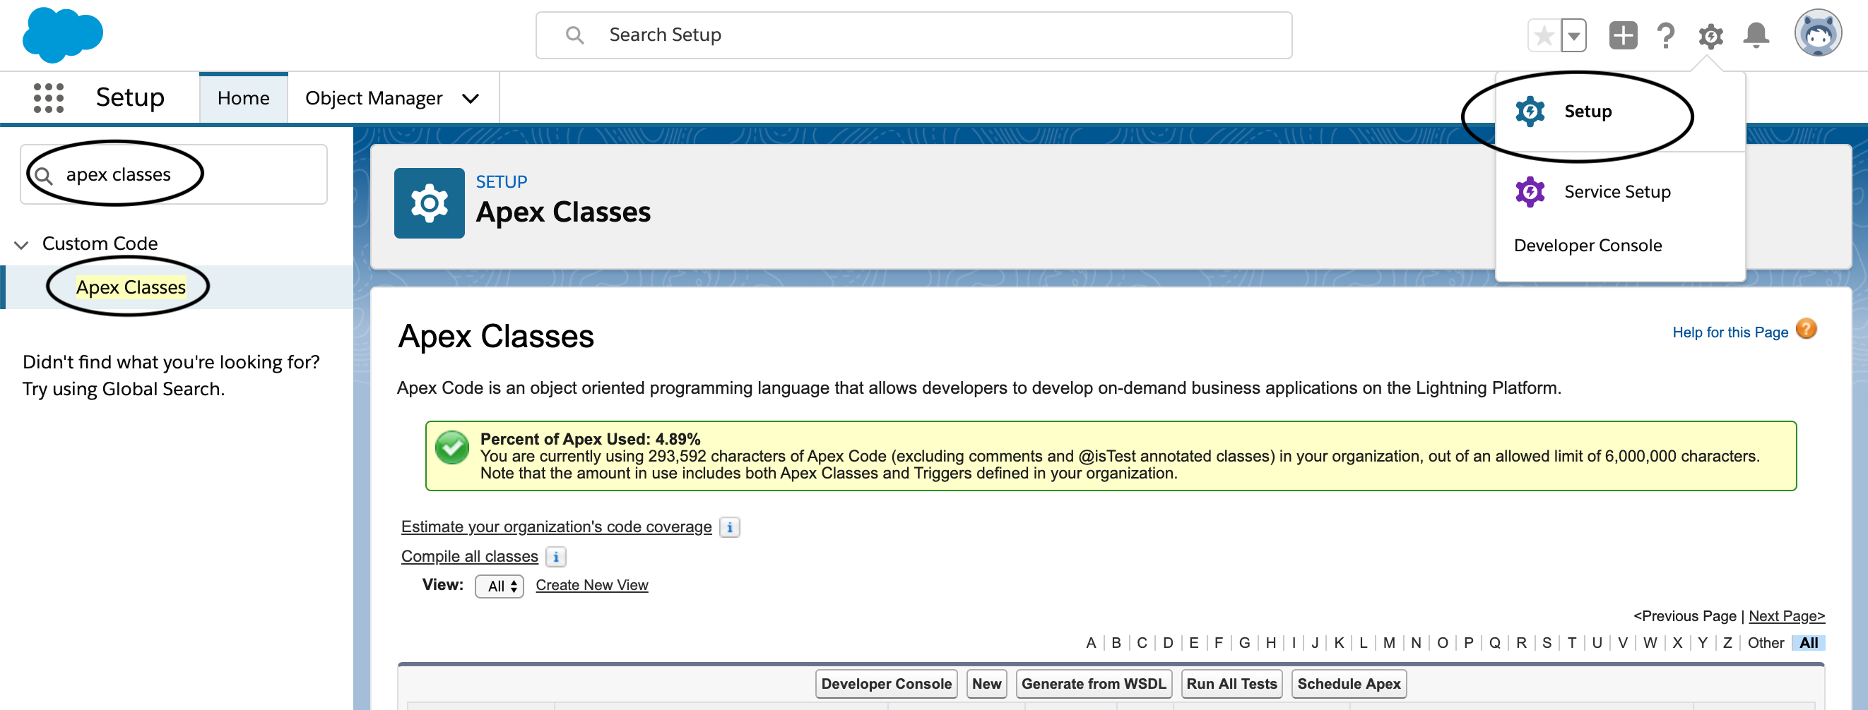
Task: Click the purple Service Setup icon
Action: coord(1530,191)
